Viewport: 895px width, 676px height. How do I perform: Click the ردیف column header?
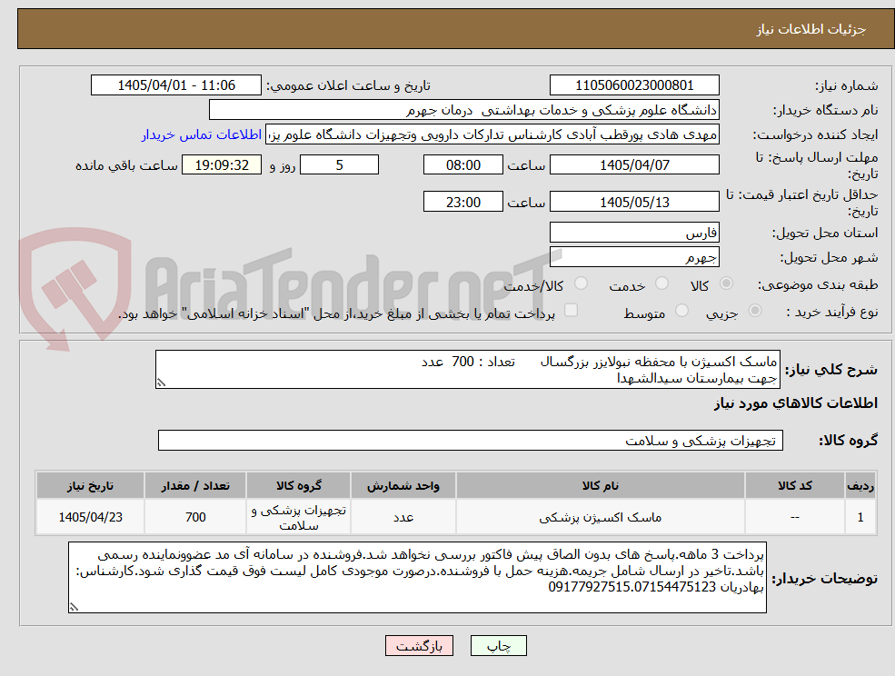(860, 485)
